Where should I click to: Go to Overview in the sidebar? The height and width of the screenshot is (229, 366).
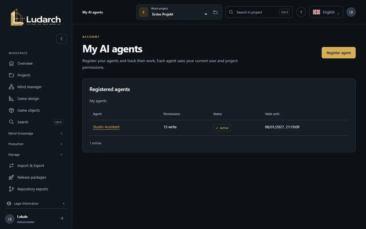(36, 63)
